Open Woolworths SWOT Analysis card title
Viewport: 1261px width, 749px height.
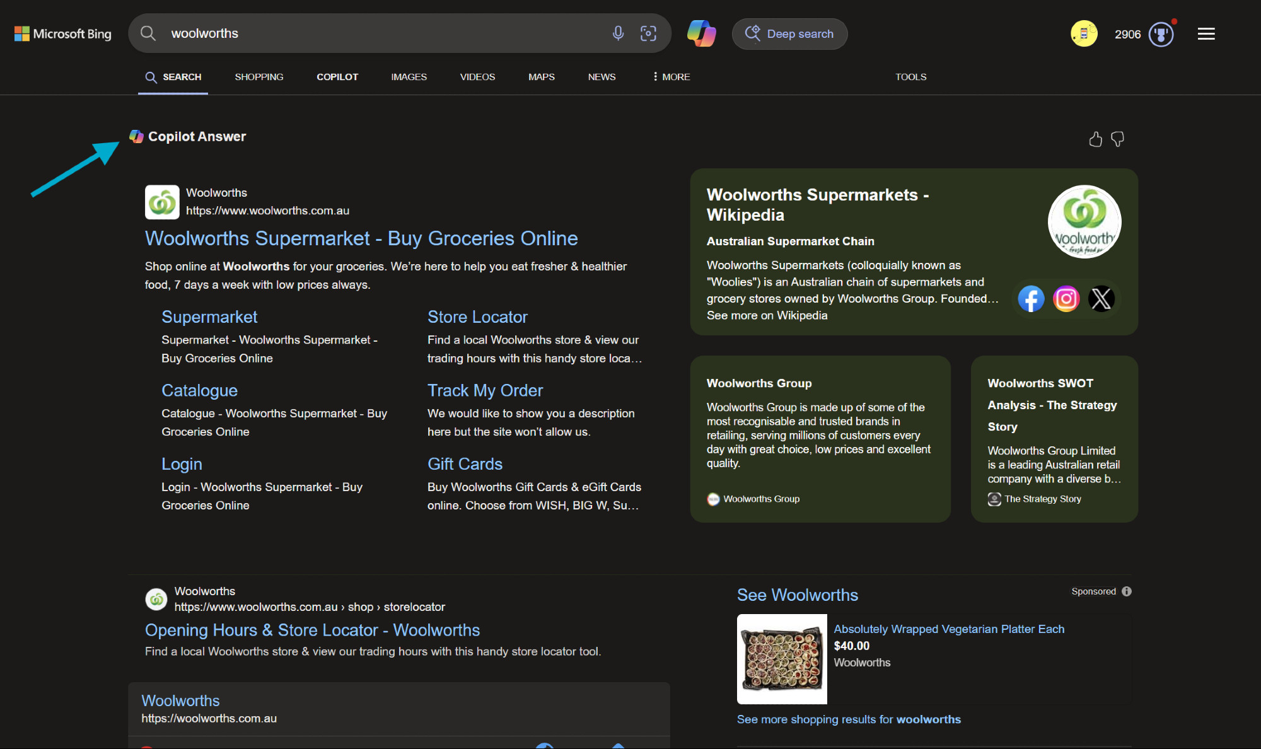(1052, 405)
